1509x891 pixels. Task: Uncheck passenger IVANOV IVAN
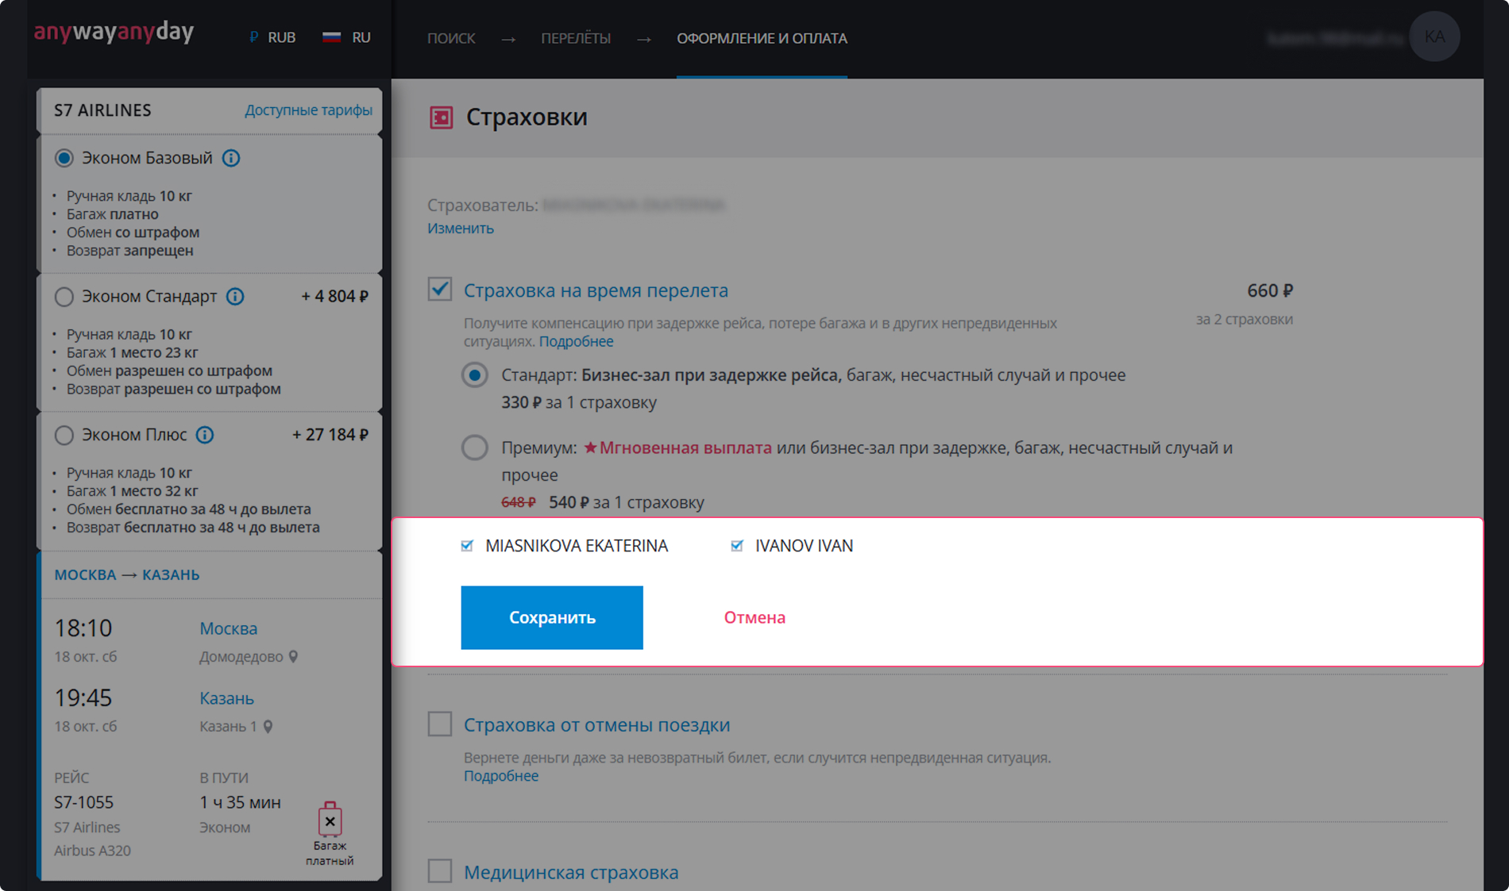[x=737, y=546]
